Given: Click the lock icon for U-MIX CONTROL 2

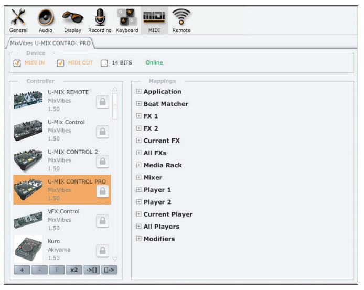Looking at the screenshot, I should [103, 162].
